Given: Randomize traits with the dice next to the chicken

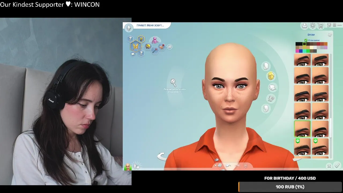Looking at the screenshot, I should point(170,47).
